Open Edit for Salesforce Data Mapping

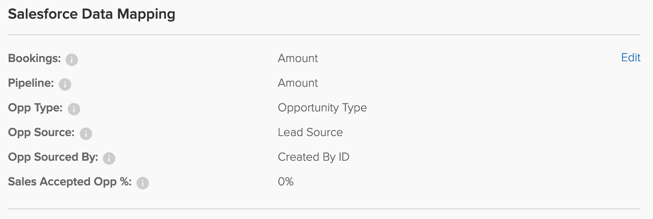(631, 58)
